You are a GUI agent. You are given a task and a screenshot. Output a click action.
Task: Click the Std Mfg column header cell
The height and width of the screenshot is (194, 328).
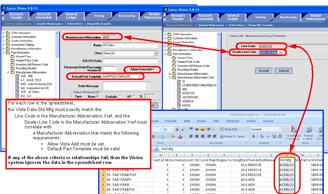point(287,160)
